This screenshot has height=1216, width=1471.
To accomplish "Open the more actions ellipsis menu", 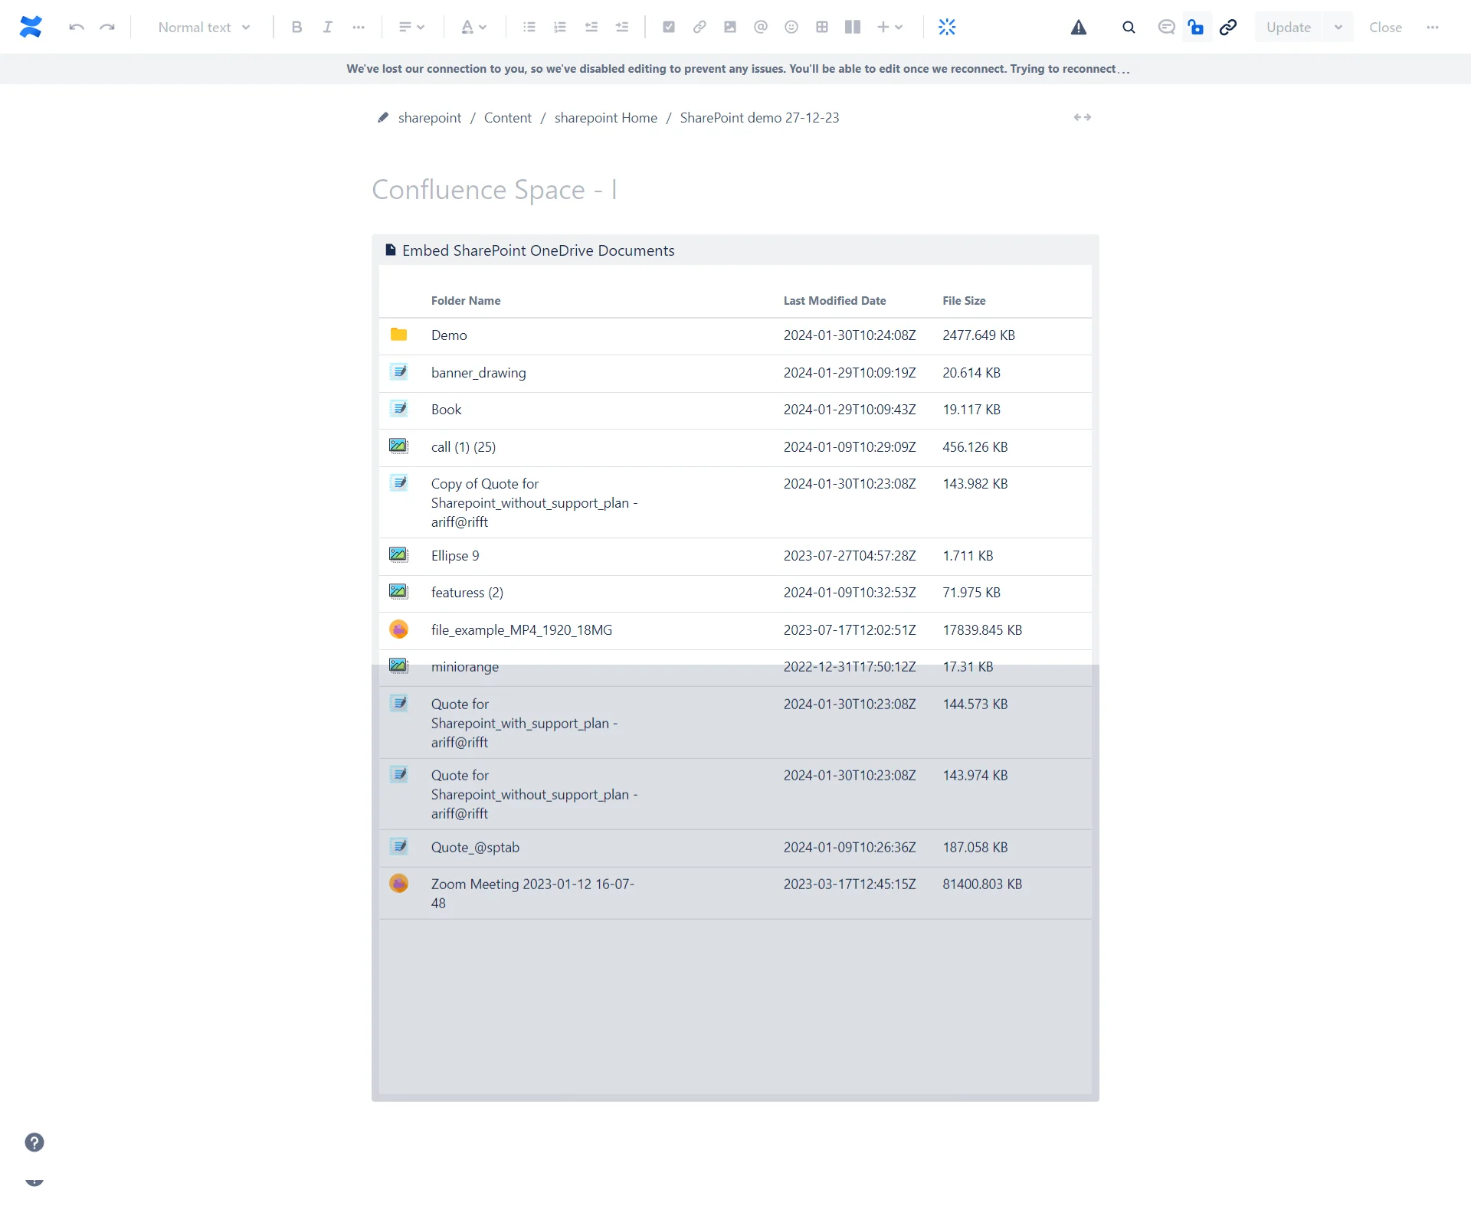I will 1433,28.
